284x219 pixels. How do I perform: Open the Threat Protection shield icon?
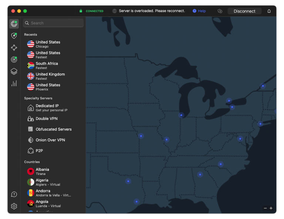click(14, 35)
